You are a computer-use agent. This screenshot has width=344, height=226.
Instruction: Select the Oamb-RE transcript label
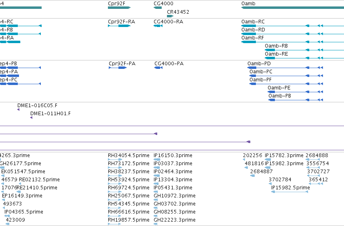point(276,54)
